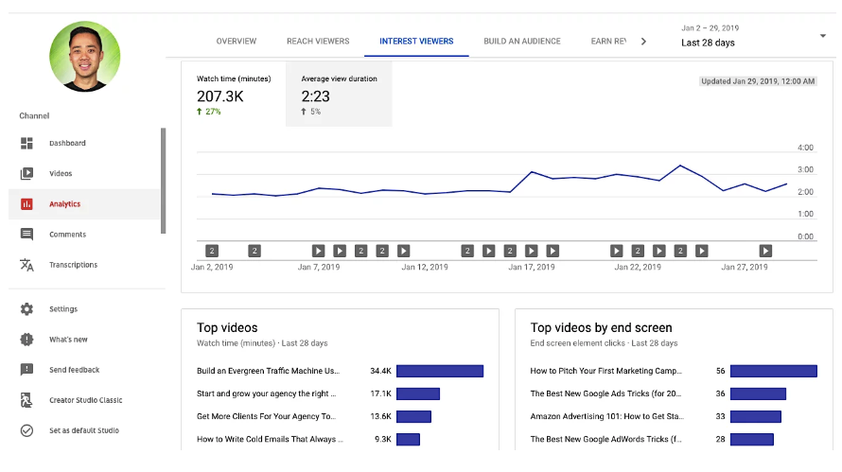Click the Creator Studio Classic exit icon
Screen dimensions: 842x472
(26, 400)
